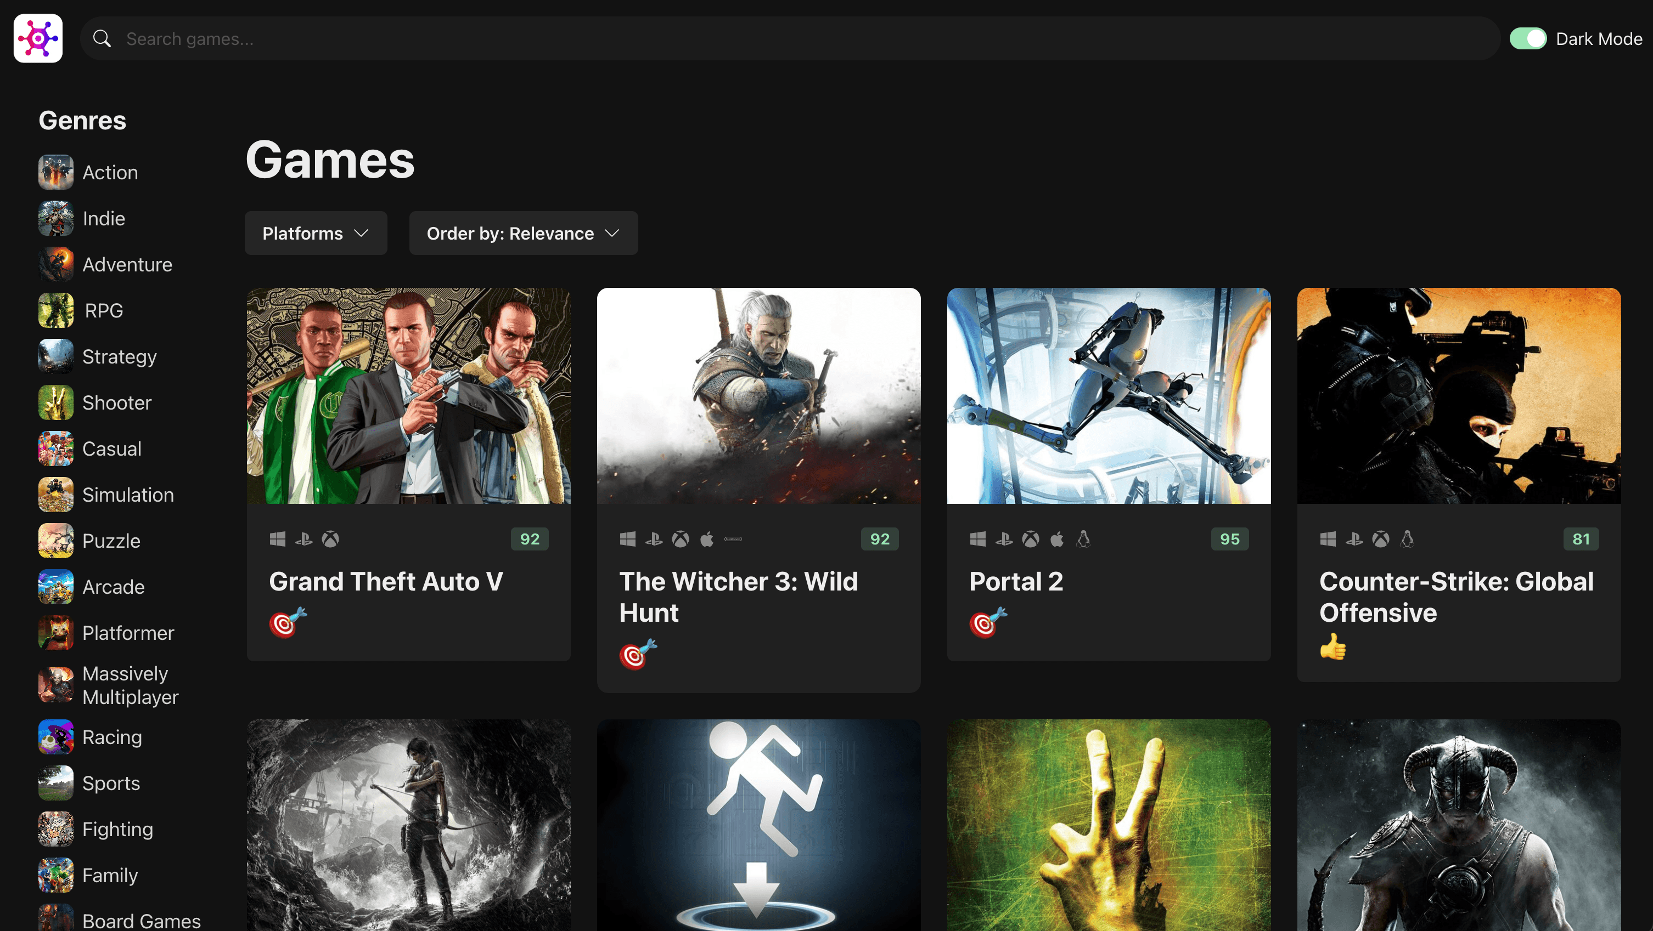Select the Massively Multiplayer genre
The image size is (1653, 931).
click(x=130, y=685)
